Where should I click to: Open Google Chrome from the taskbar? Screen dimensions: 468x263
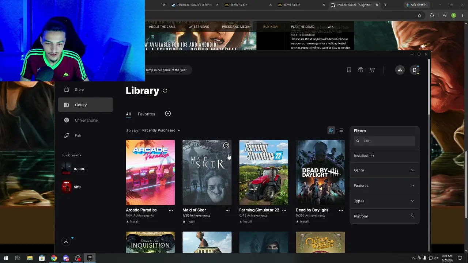(54, 258)
